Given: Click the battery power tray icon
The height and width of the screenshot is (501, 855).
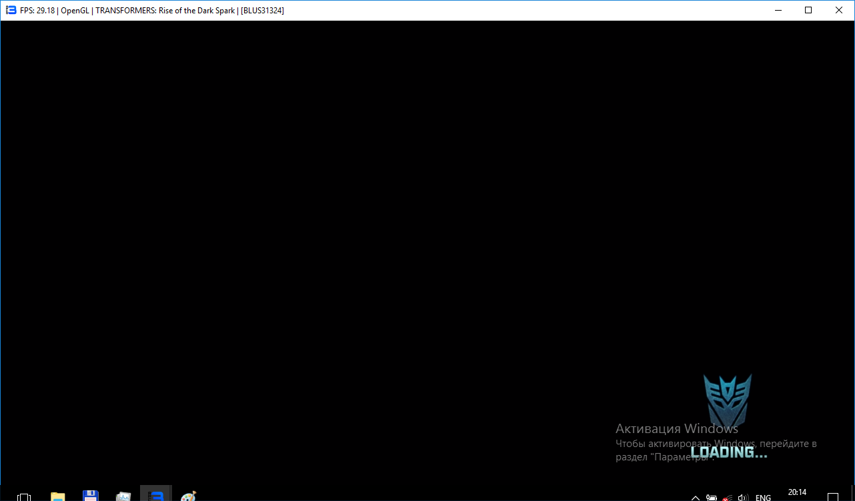Looking at the screenshot, I should pos(712,497).
